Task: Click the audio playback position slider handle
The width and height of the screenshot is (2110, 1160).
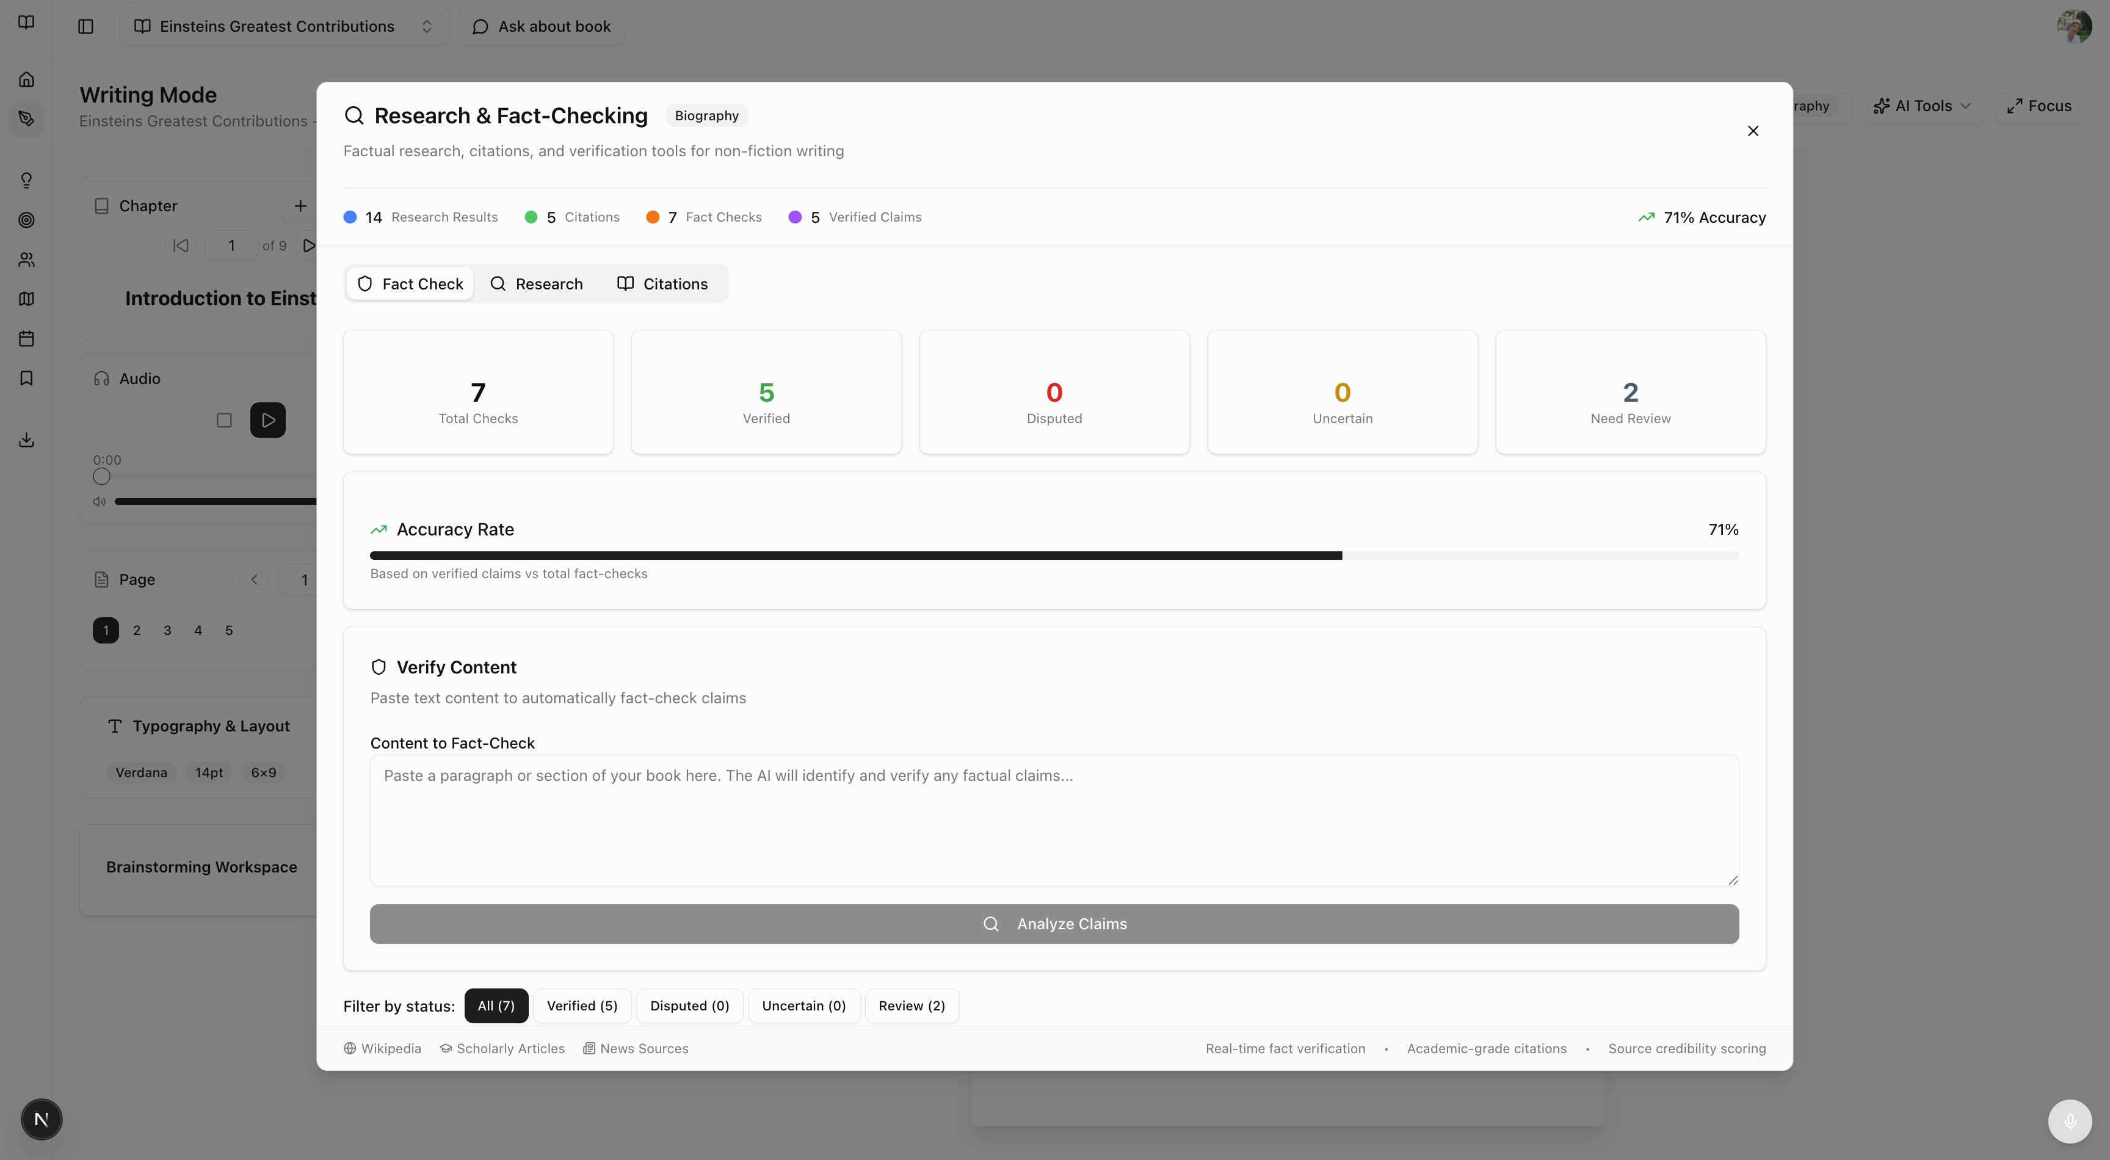Action: point(101,477)
